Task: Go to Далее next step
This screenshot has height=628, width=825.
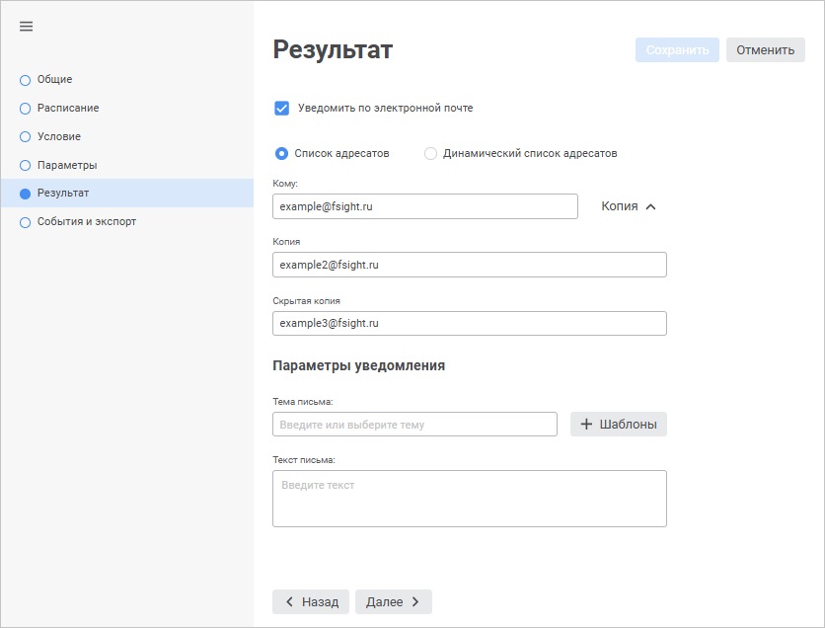Action: (393, 602)
